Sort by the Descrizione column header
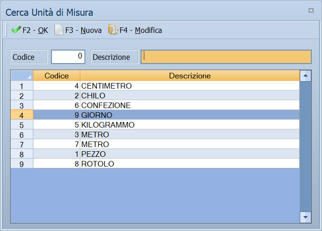This screenshot has width=322, height=231. (190, 76)
